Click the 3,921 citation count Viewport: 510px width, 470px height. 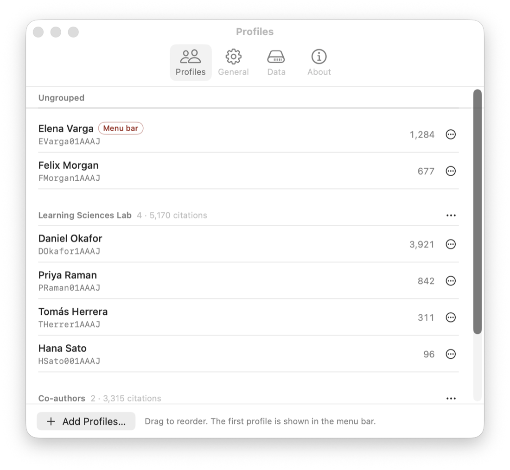click(x=422, y=245)
